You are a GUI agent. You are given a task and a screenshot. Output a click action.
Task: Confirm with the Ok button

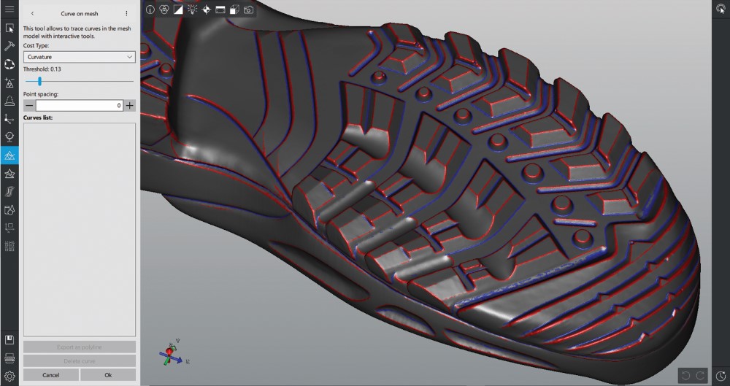[108, 374]
